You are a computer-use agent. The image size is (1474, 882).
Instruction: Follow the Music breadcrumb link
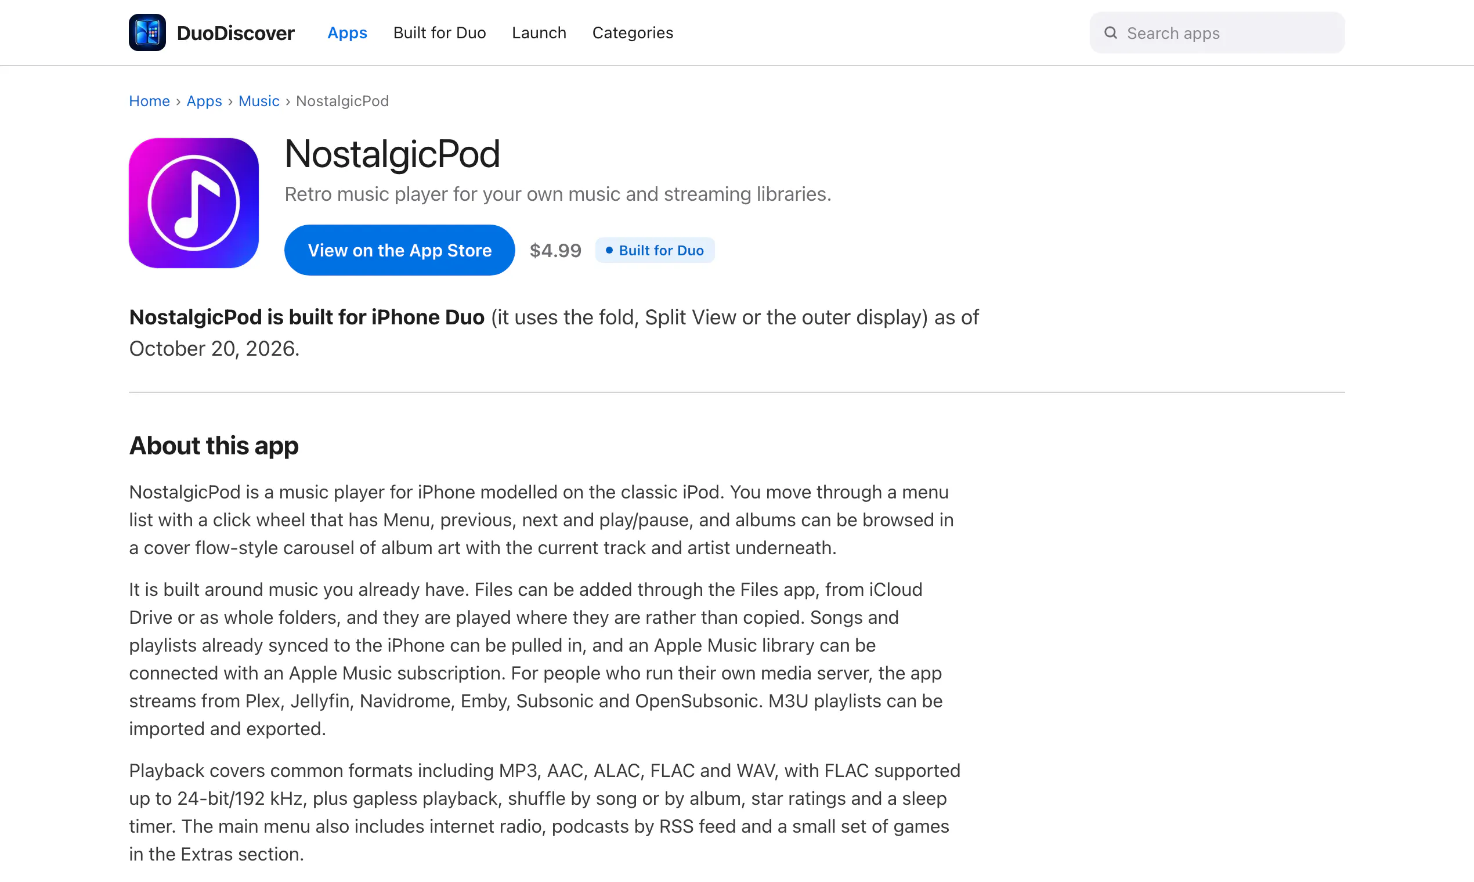(x=259, y=101)
